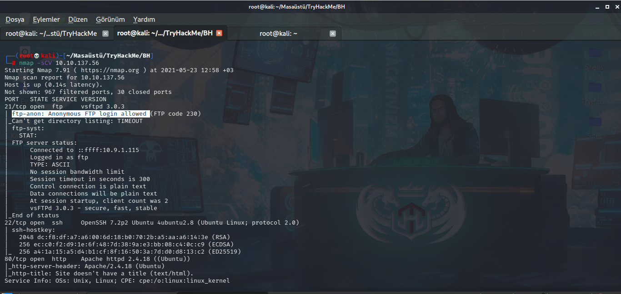Open the Düzen menu

(78, 20)
